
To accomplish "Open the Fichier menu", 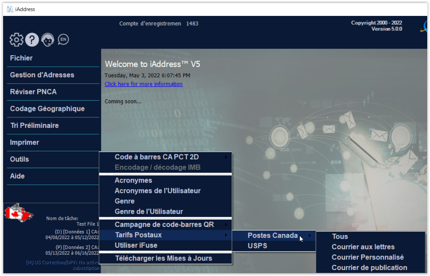I will point(53,58).
